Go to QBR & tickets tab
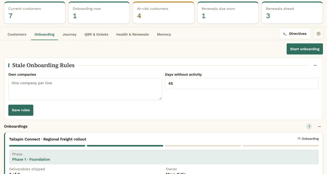327x174 pixels. (x=96, y=34)
